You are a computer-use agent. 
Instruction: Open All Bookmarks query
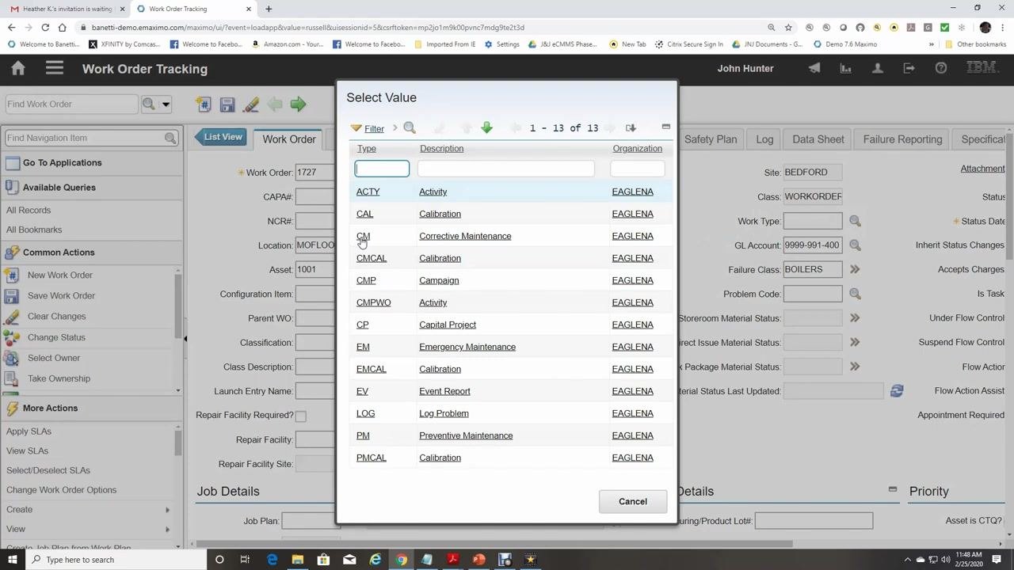[x=34, y=230]
